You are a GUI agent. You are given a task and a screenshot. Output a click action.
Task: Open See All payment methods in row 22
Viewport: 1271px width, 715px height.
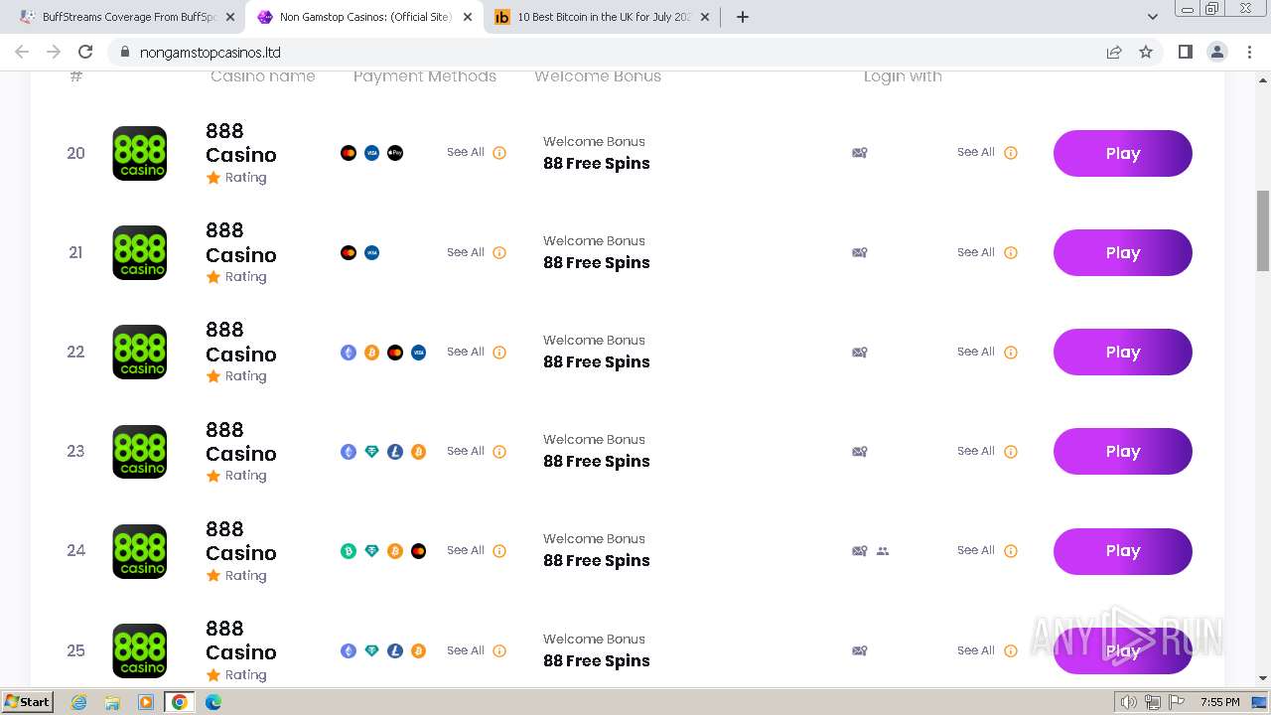pos(466,352)
